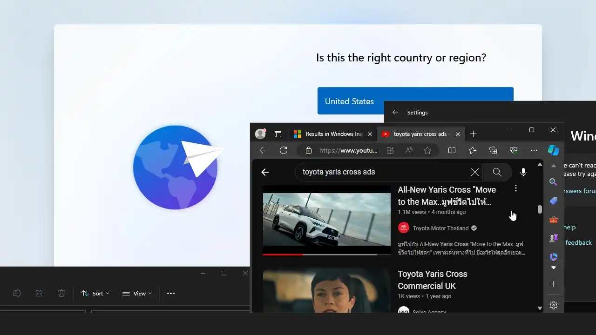Switch to Results in Windows Insider tab

coord(329,134)
